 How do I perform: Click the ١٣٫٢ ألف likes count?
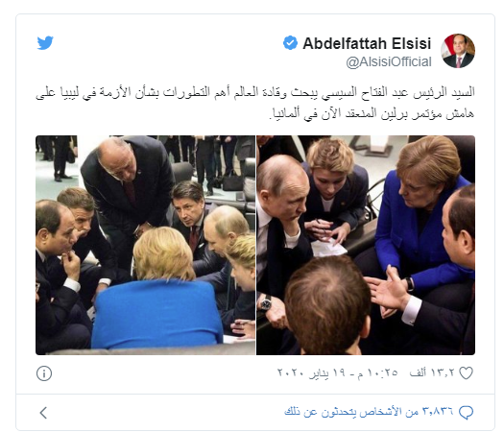(x=432, y=372)
